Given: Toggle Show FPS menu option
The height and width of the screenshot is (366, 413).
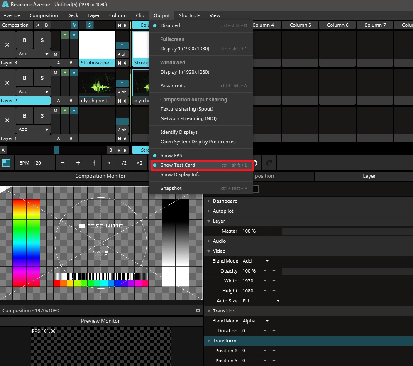Looking at the screenshot, I should (x=171, y=155).
